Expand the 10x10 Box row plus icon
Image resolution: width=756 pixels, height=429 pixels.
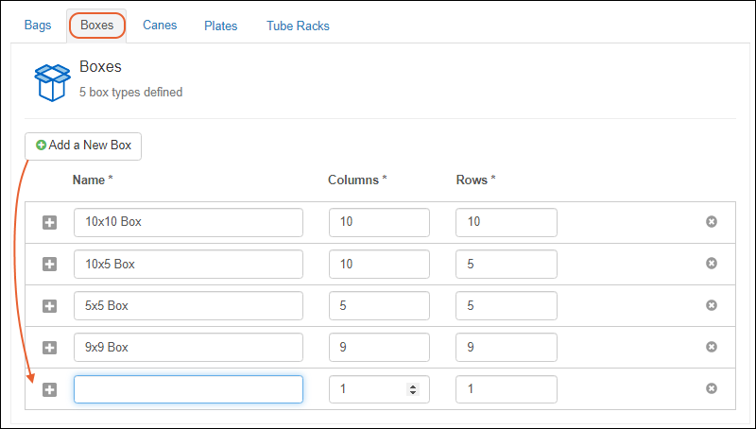[x=50, y=223]
